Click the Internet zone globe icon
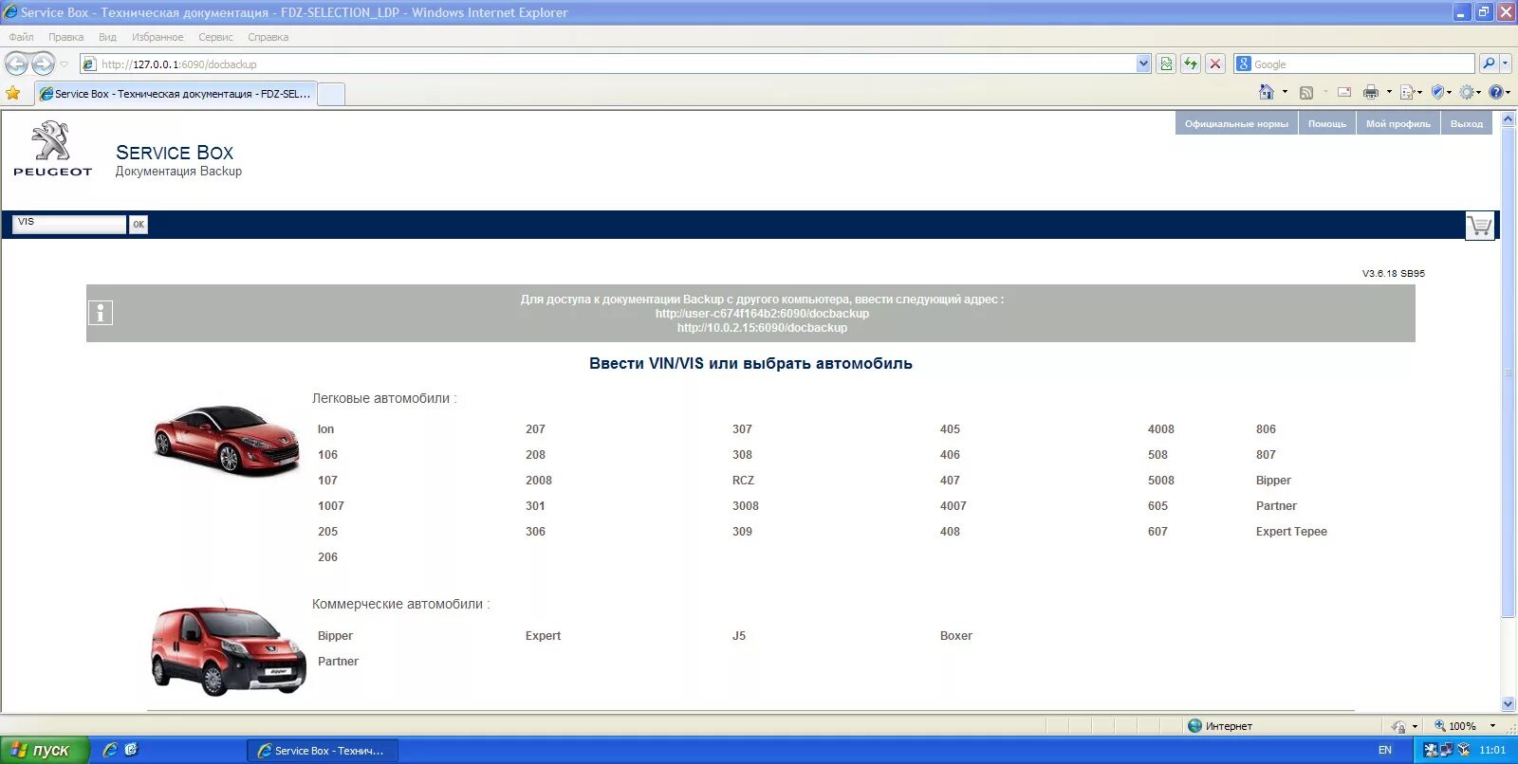 click(1195, 725)
